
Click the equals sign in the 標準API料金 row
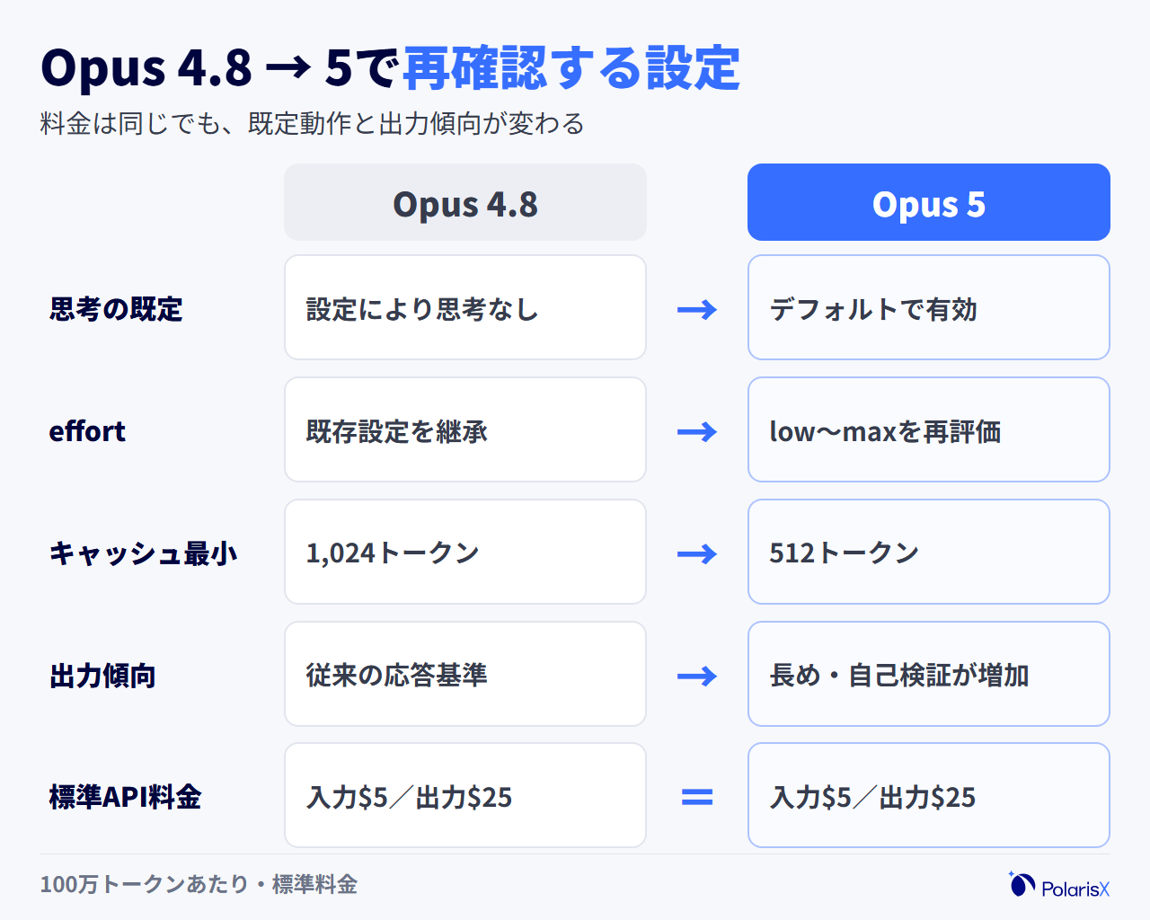(x=697, y=797)
